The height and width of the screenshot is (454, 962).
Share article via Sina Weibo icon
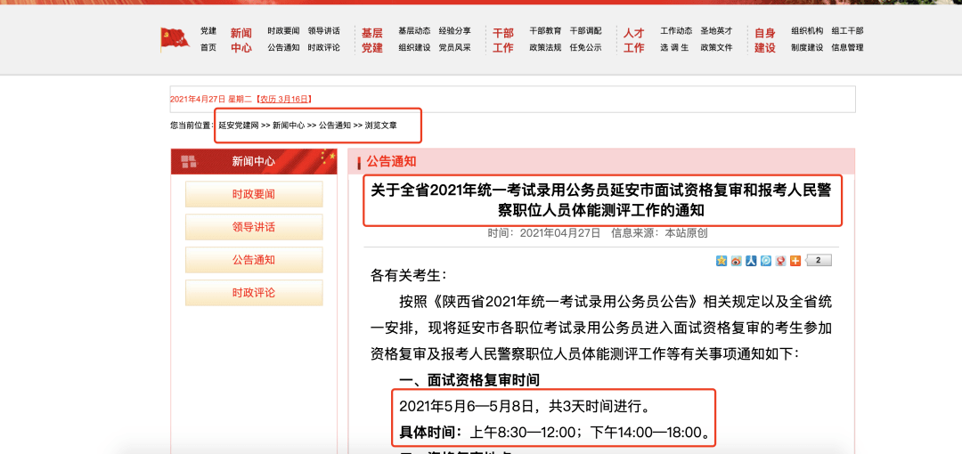click(x=737, y=261)
